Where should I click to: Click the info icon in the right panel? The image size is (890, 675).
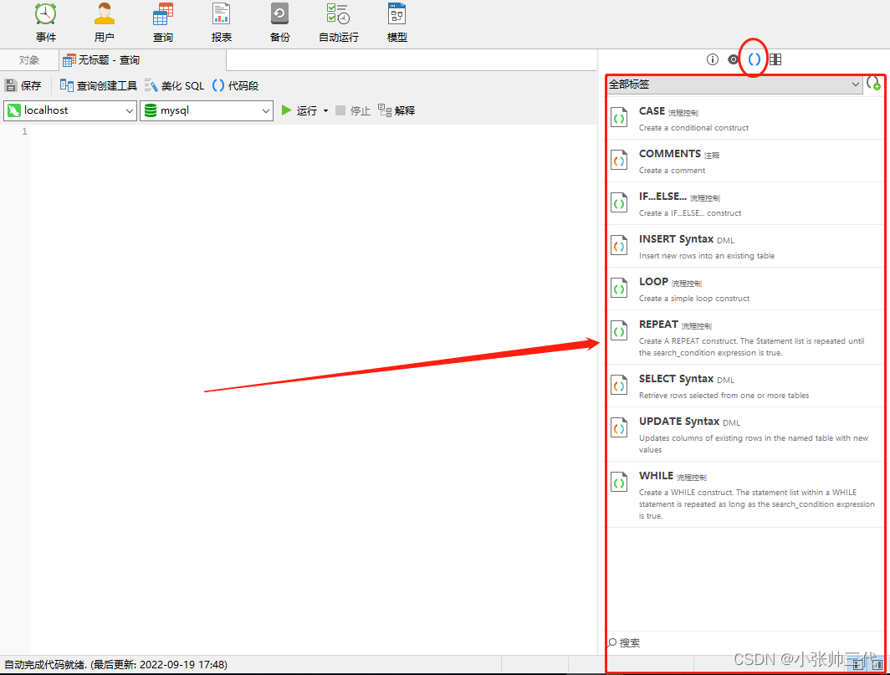point(713,59)
